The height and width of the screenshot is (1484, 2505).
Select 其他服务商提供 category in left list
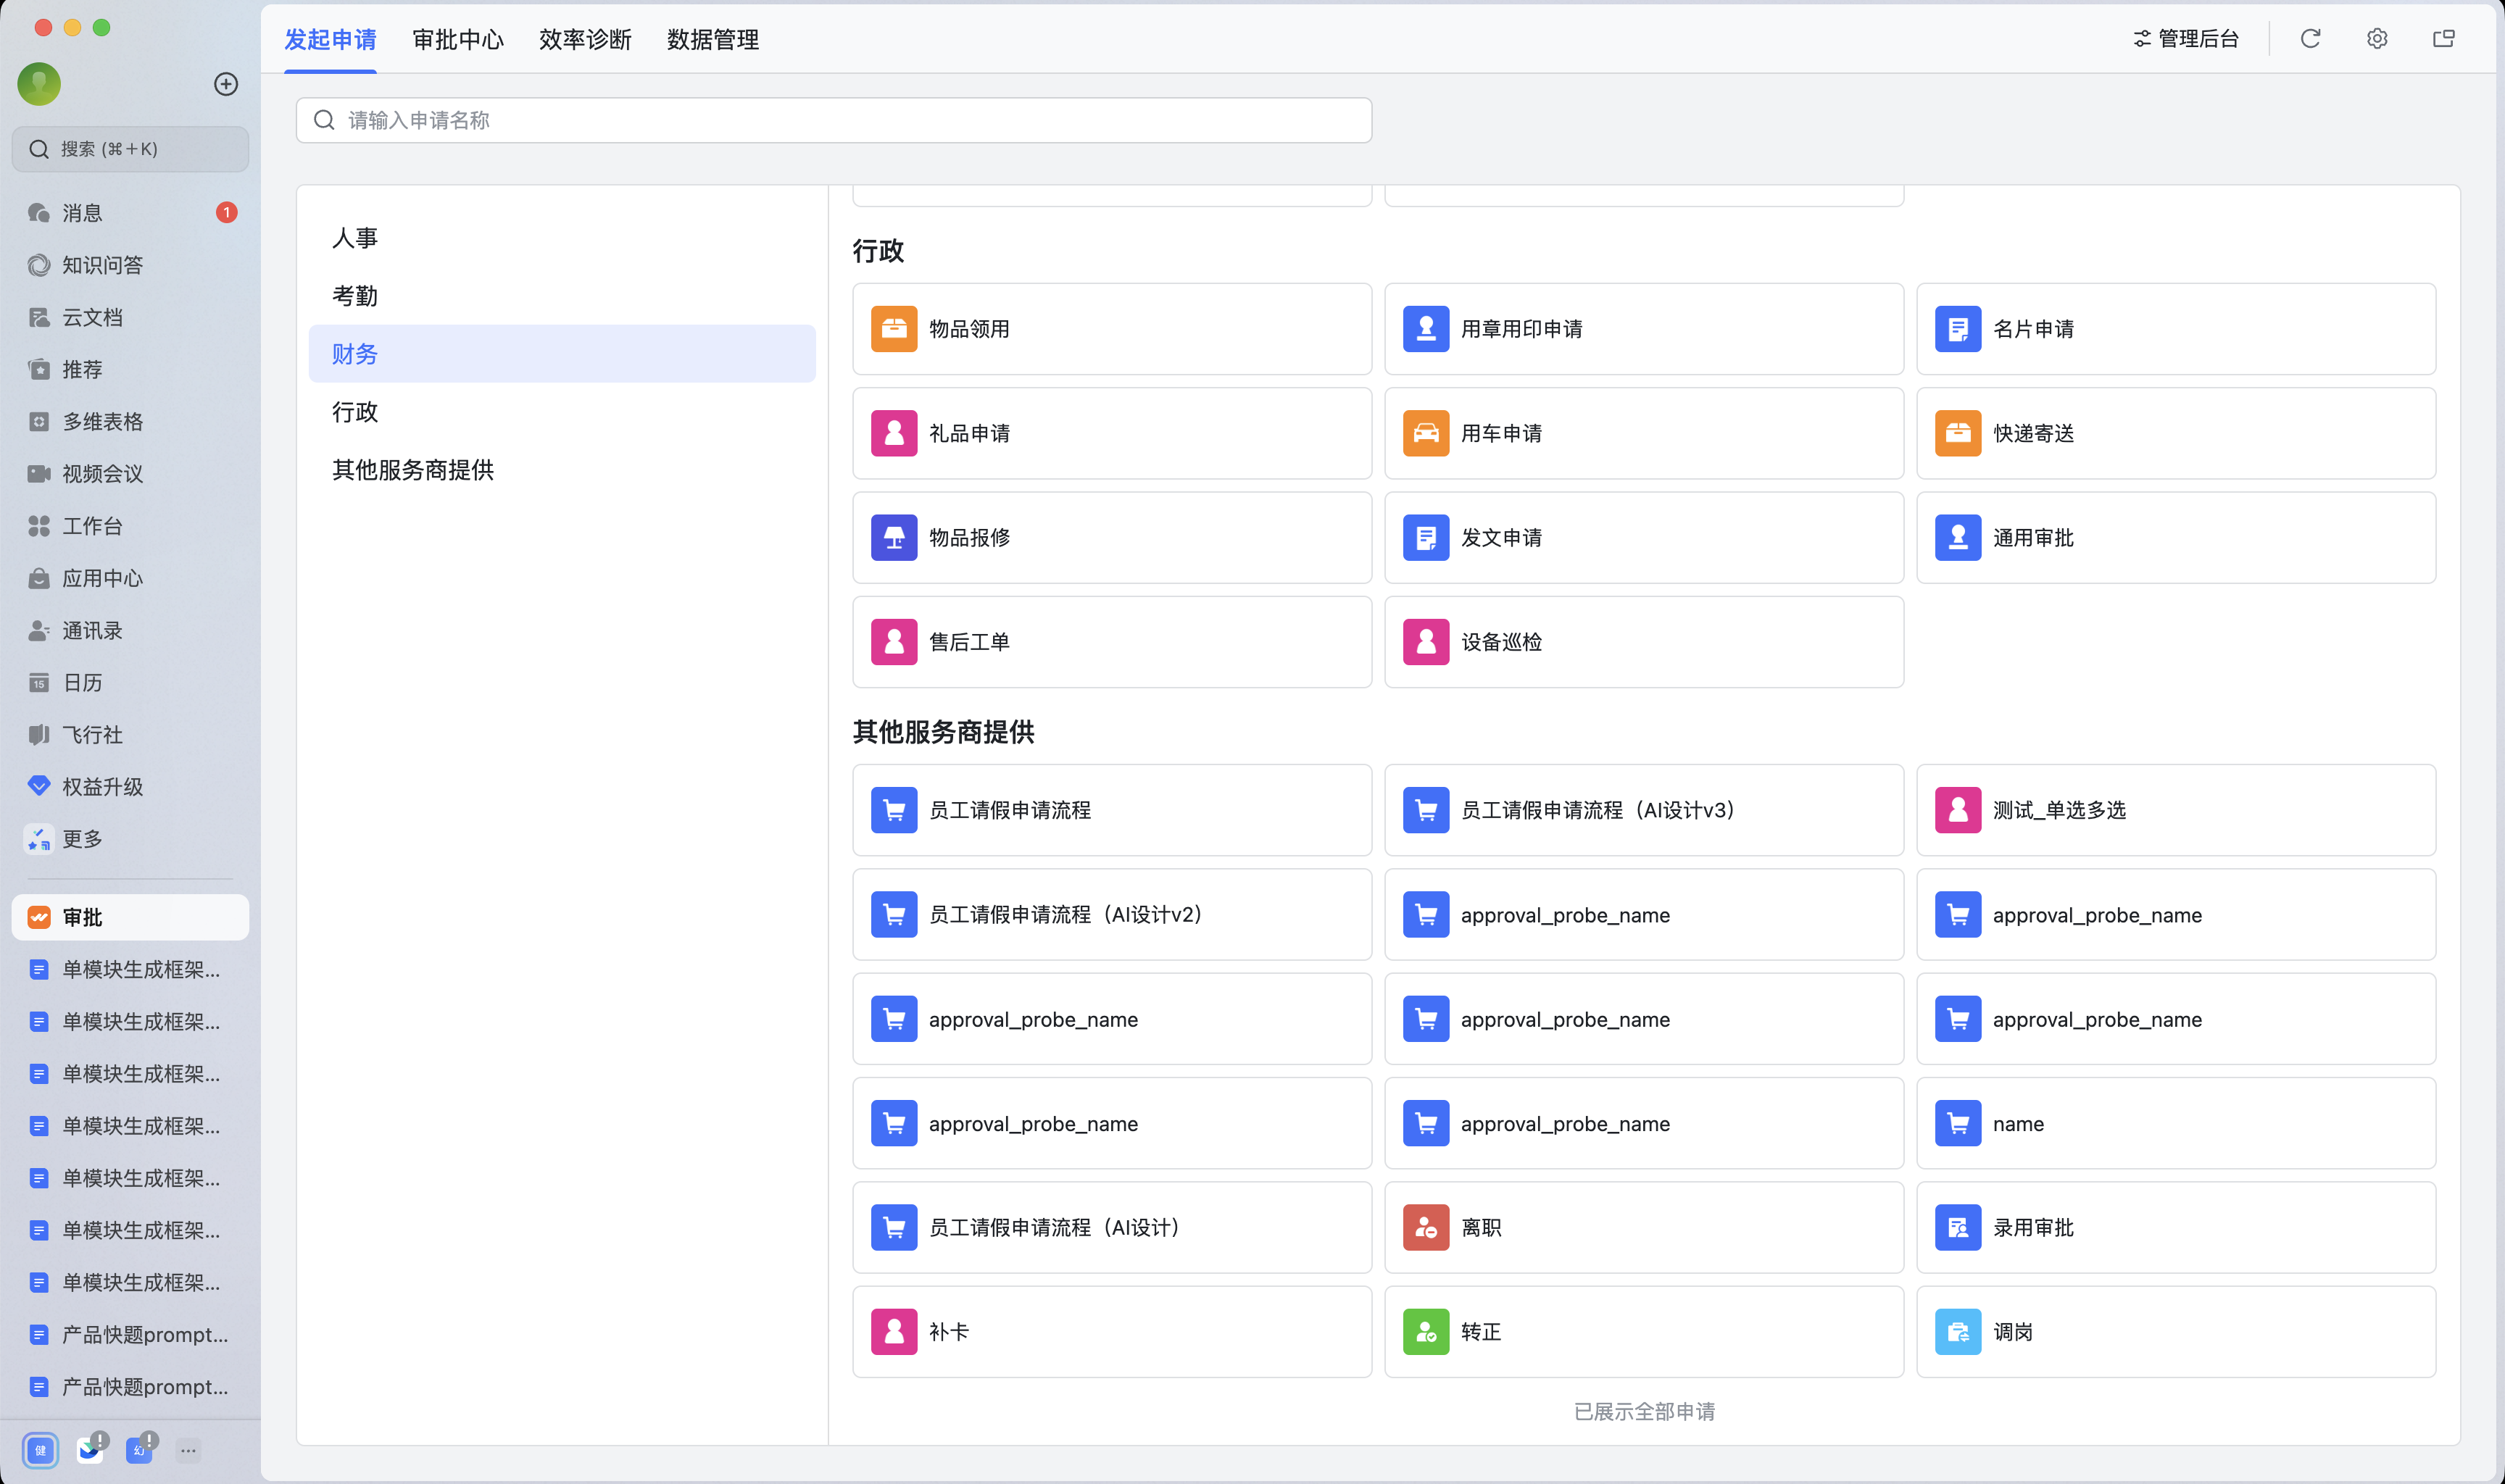(562, 470)
